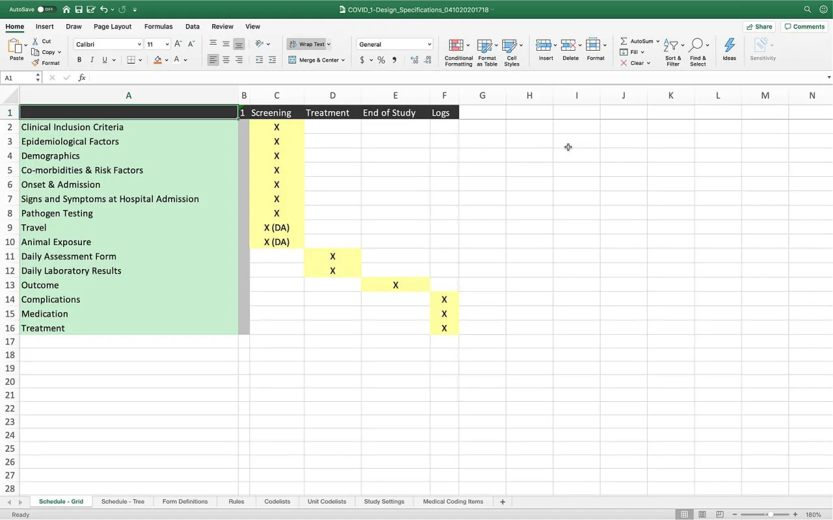Toggle bold formatting
The height and width of the screenshot is (520, 833).
(79, 60)
